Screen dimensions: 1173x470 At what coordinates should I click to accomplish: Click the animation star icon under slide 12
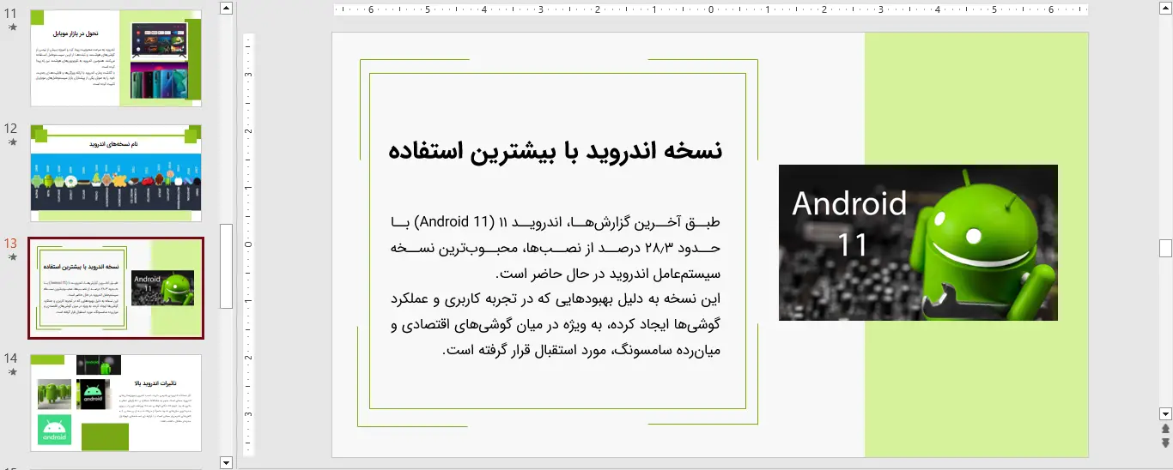[12, 142]
